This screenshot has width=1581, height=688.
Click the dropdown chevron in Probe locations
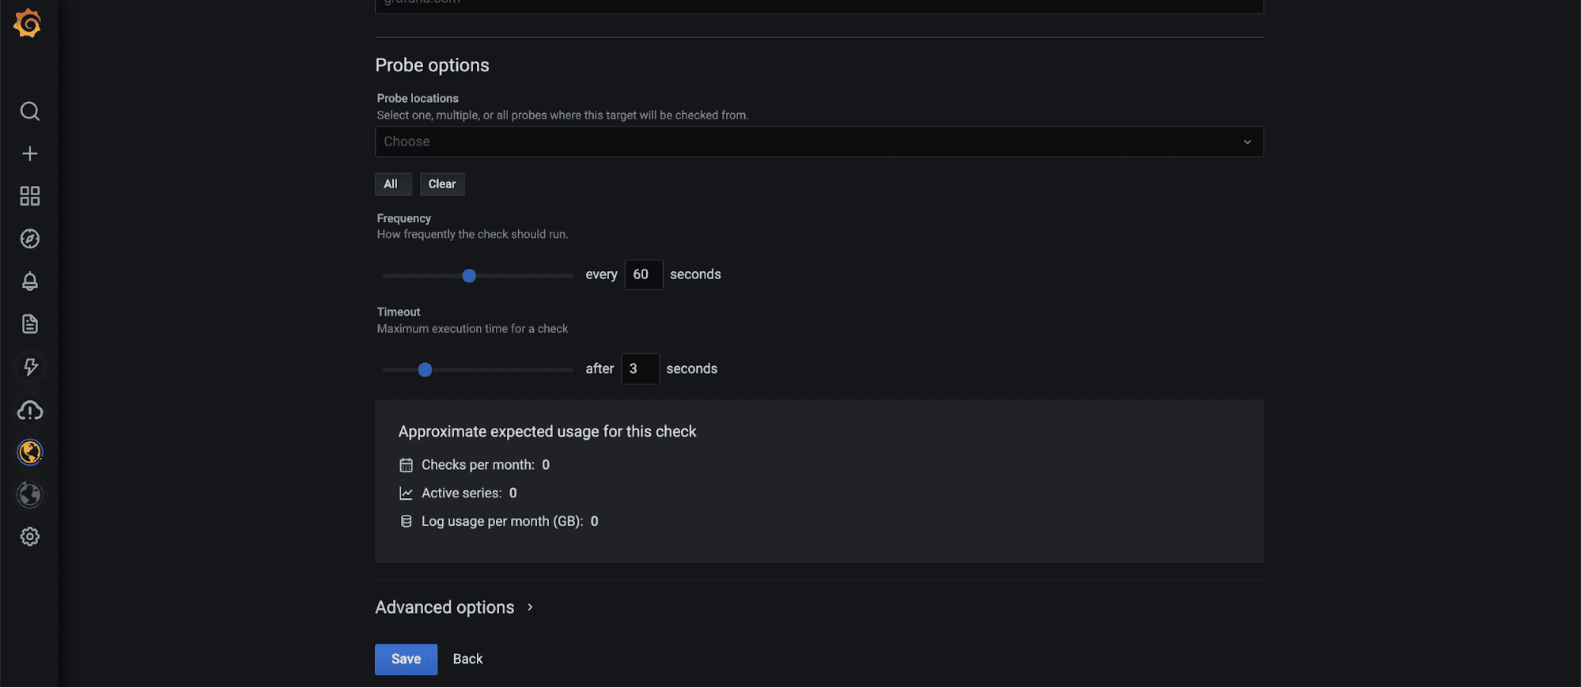coord(1246,142)
